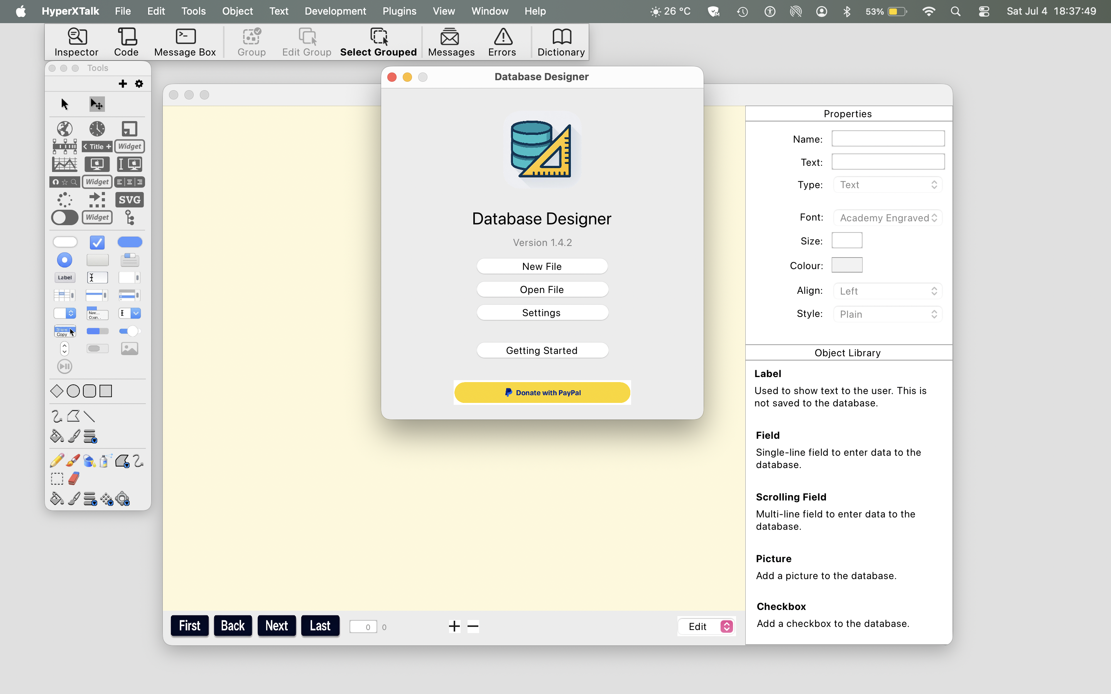This screenshot has width=1111, height=694.
Task: Open the Tools palette gear settings
Action: (139, 84)
